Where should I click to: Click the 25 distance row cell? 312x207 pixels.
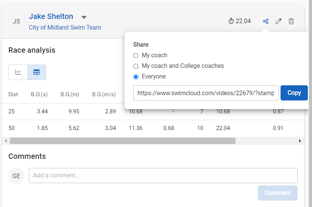click(x=11, y=111)
